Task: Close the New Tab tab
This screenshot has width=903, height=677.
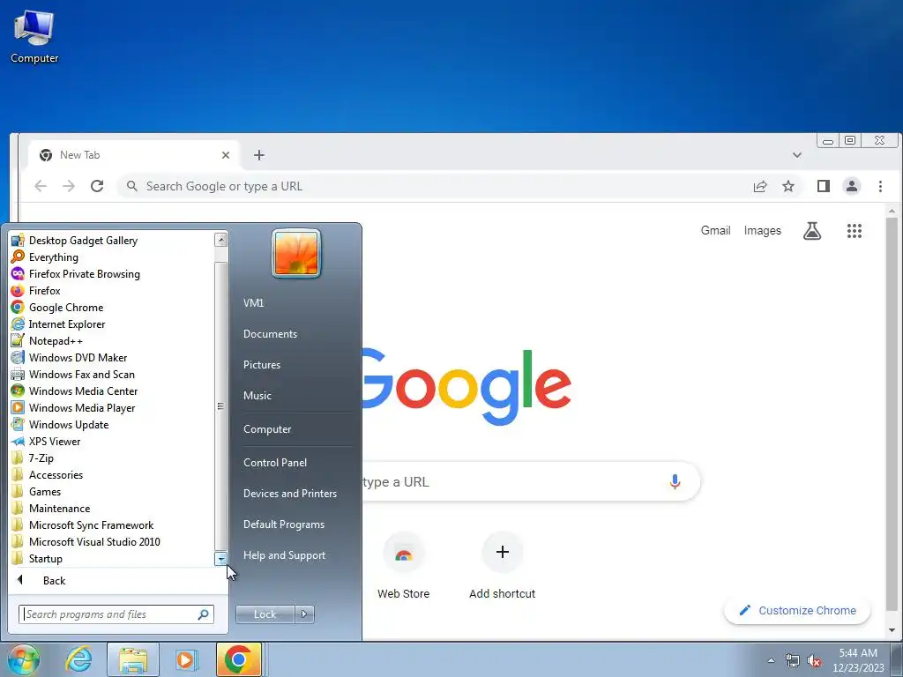Action: pyautogui.click(x=226, y=155)
